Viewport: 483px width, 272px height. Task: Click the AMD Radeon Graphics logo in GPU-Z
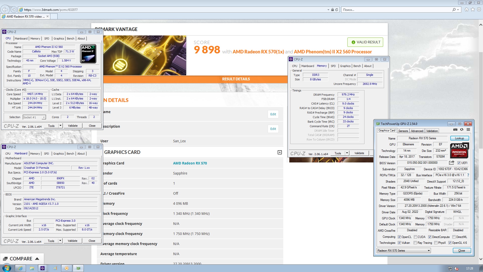pyautogui.click(x=459, y=150)
